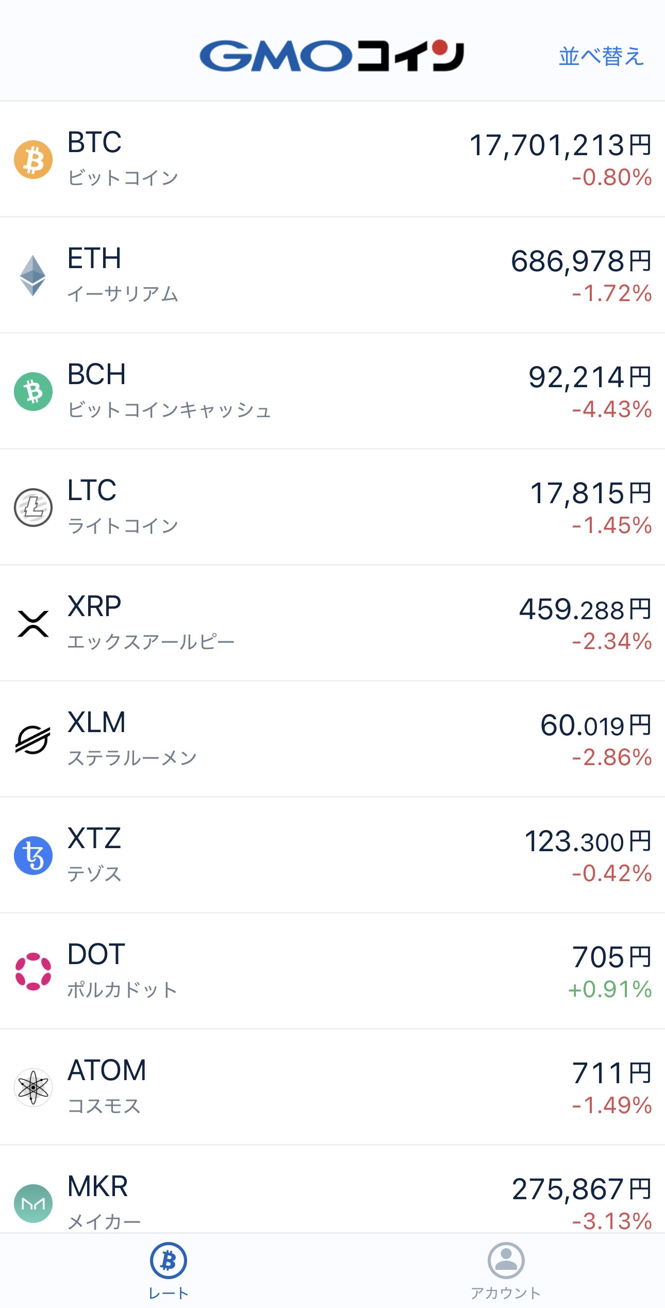Tap the XRP black X icon
Viewport: 665px width, 1308px height.
pos(33,624)
